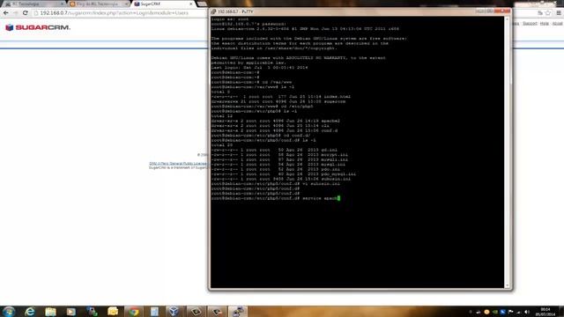
Task: Click the Bluetooth tray icon
Action: point(503,312)
